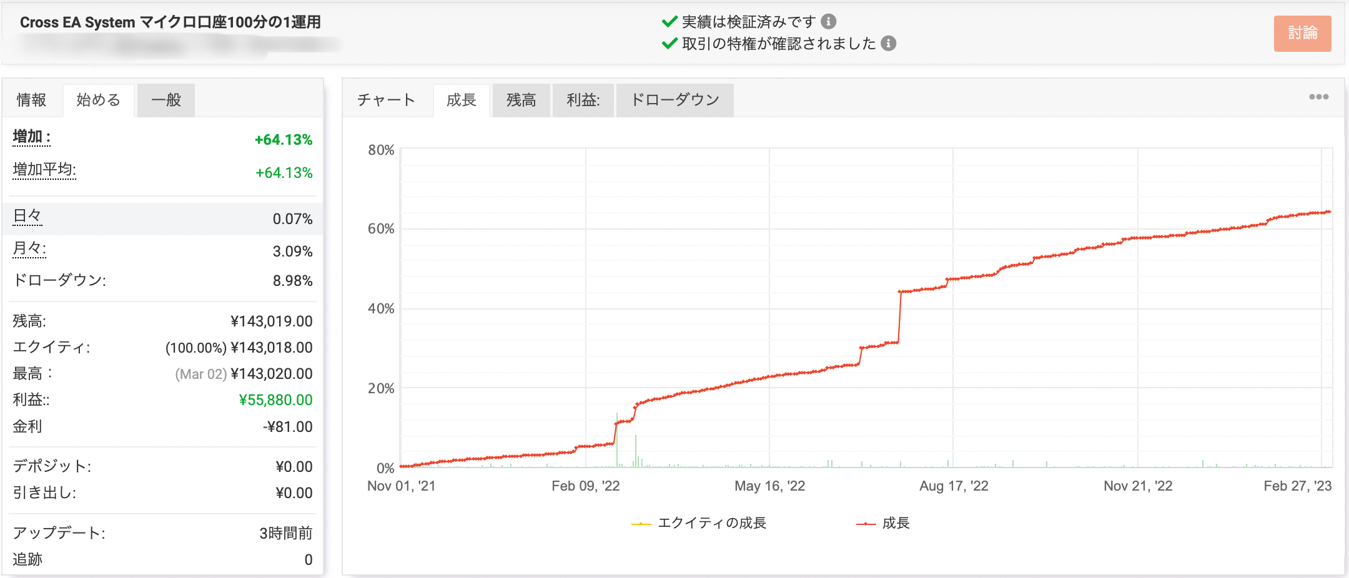Image resolution: width=1349 pixels, height=578 pixels.
Task: Click green checkmark next to 実績は検証済みです
Action: 670,22
